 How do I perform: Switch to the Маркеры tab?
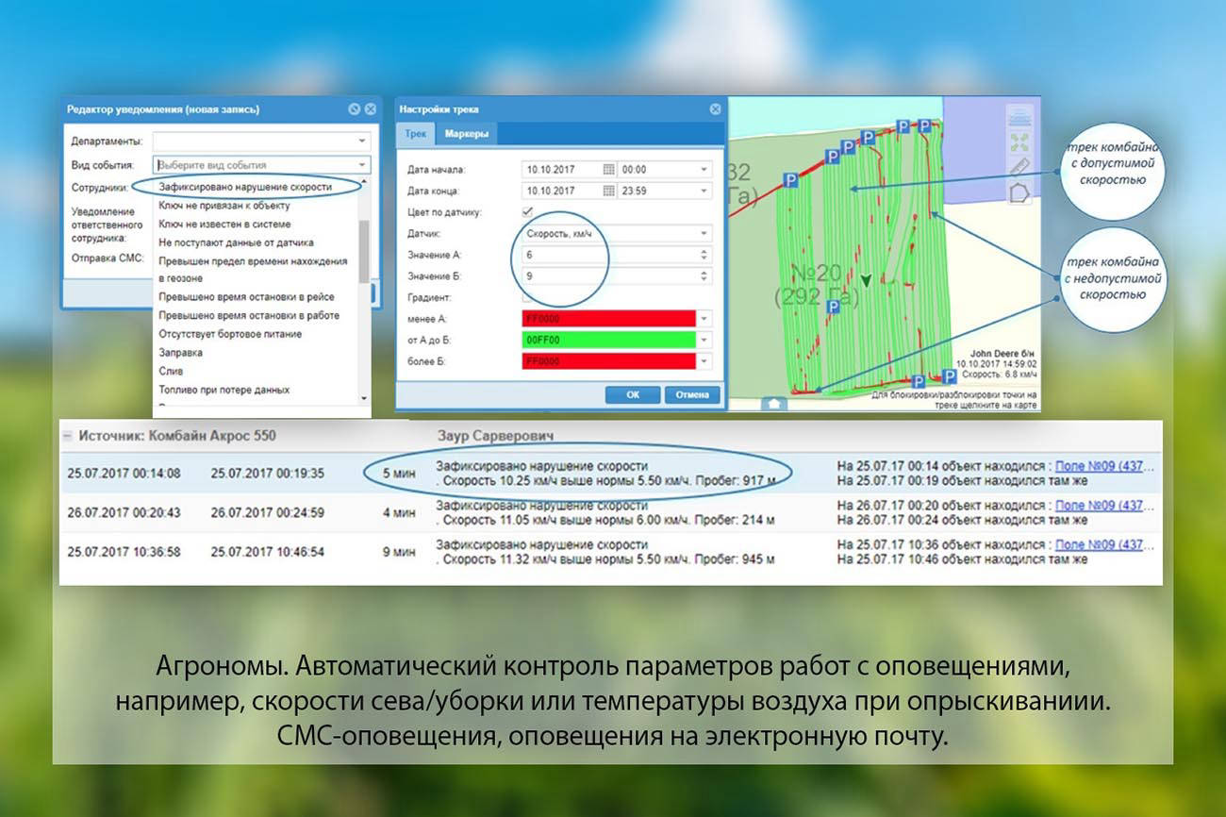(x=466, y=132)
